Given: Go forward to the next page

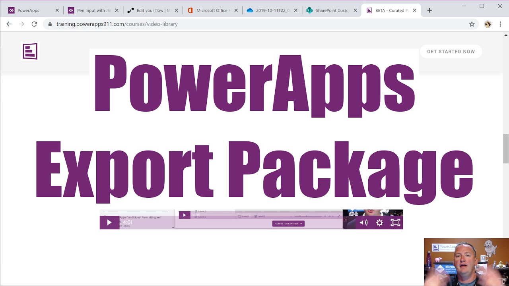Looking at the screenshot, I should click(x=21, y=24).
